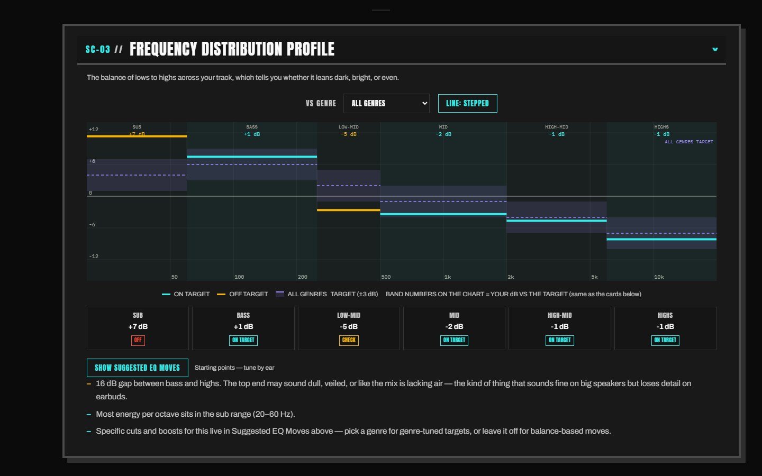762x476 pixels.
Task: Click the BASS label atop the chart
Action: click(x=252, y=127)
